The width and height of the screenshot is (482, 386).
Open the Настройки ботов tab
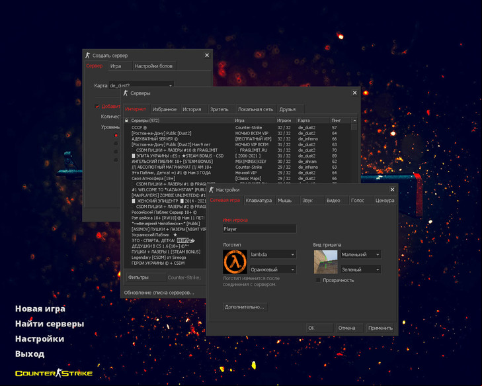153,66
